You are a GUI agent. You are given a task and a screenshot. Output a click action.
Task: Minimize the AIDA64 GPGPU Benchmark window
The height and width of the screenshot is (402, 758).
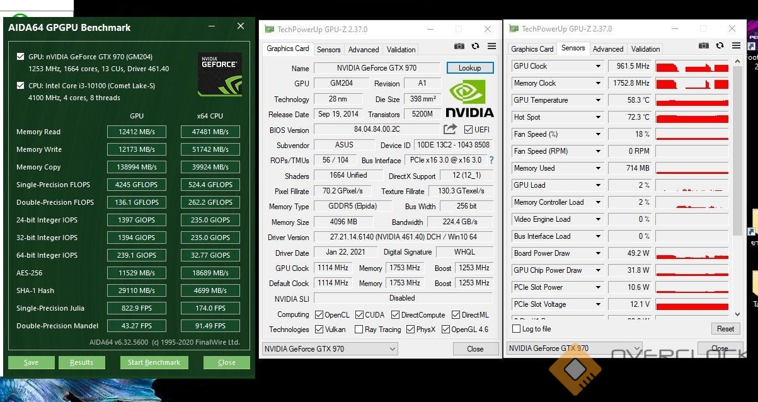pos(212,26)
